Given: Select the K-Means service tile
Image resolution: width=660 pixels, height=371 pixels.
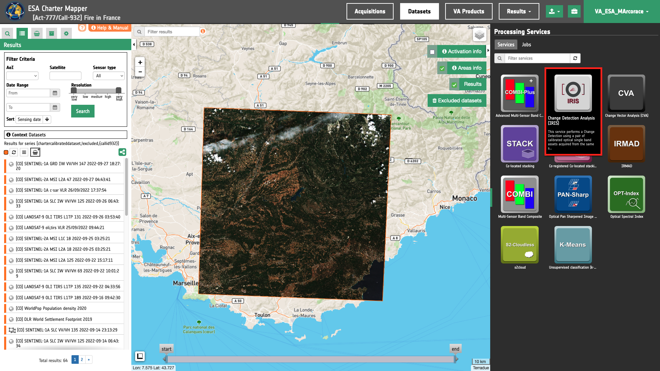Looking at the screenshot, I should coord(573,245).
